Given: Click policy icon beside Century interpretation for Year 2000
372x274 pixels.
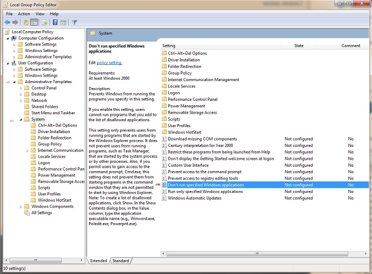Looking at the screenshot, I should point(164,145).
